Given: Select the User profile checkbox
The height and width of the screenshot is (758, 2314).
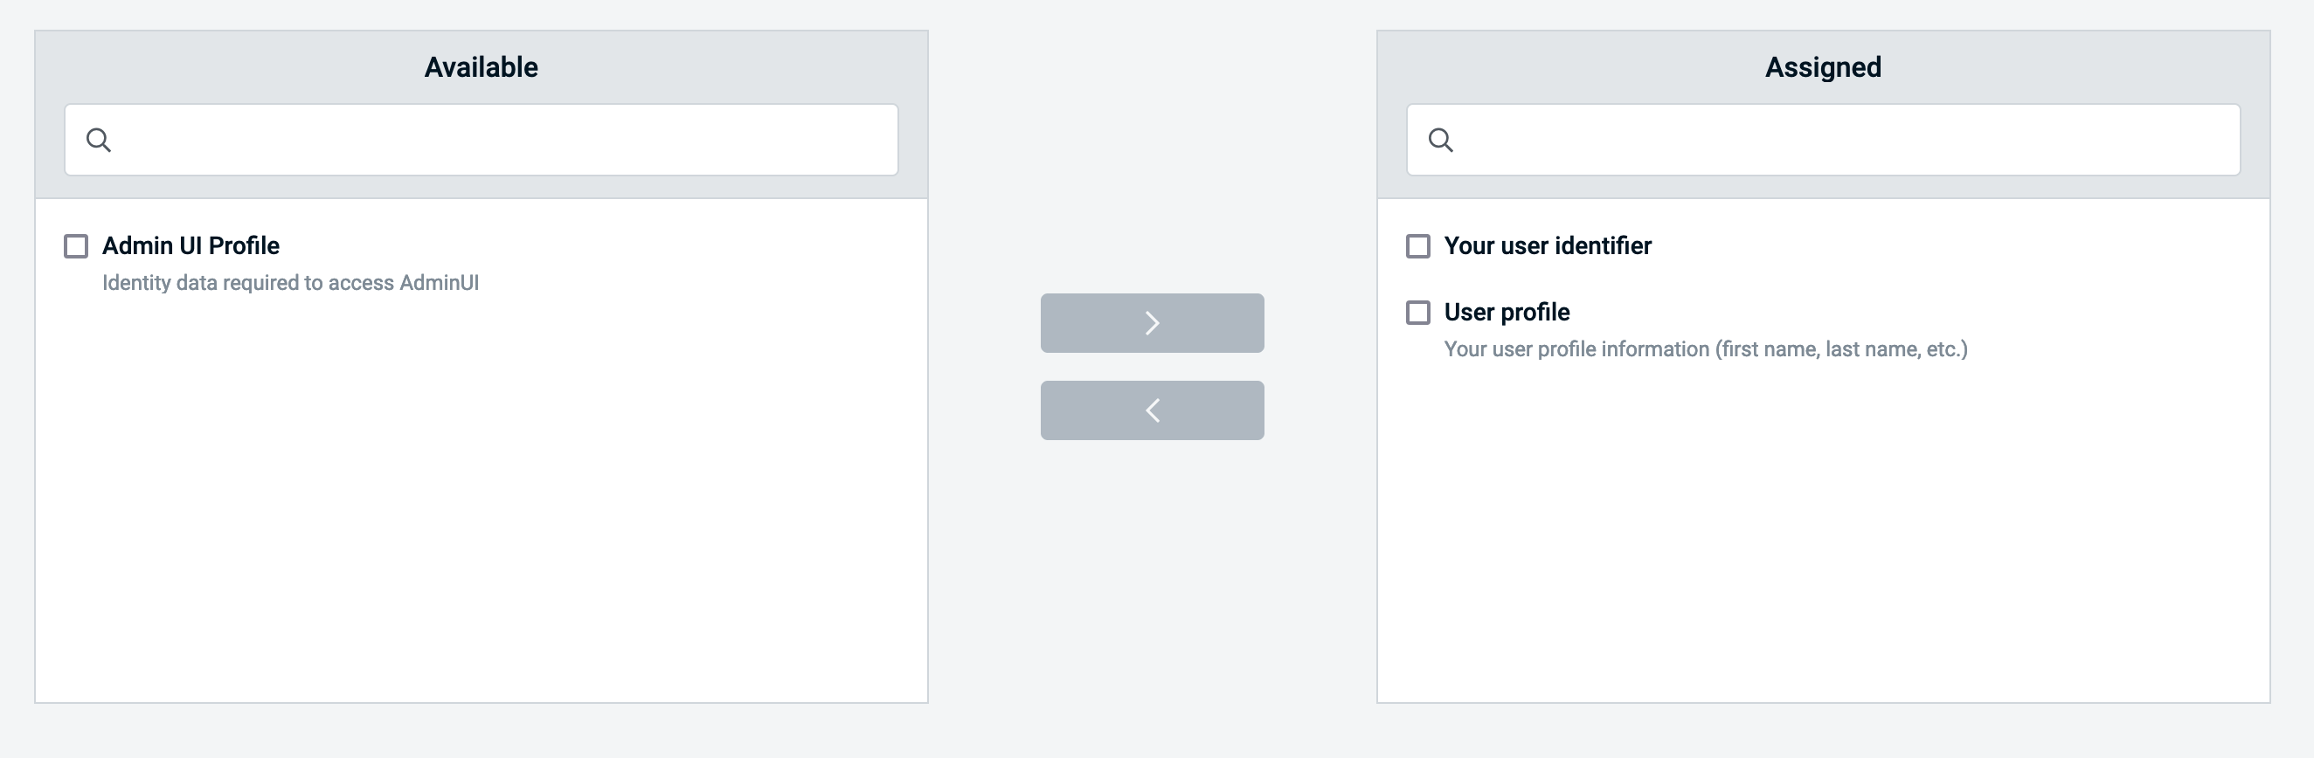Looking at the screenshot, I should point(1418,313).
